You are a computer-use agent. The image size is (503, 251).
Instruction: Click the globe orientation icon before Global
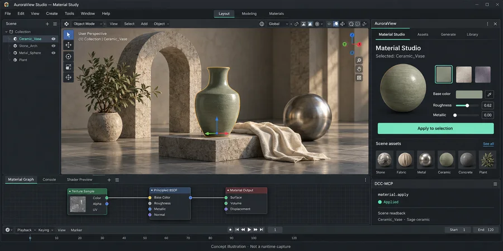click(x=262, y=23)
